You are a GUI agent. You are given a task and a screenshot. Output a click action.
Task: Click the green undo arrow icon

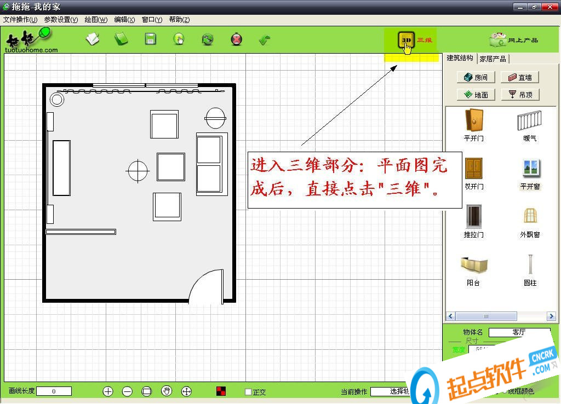tap(265, 39)
